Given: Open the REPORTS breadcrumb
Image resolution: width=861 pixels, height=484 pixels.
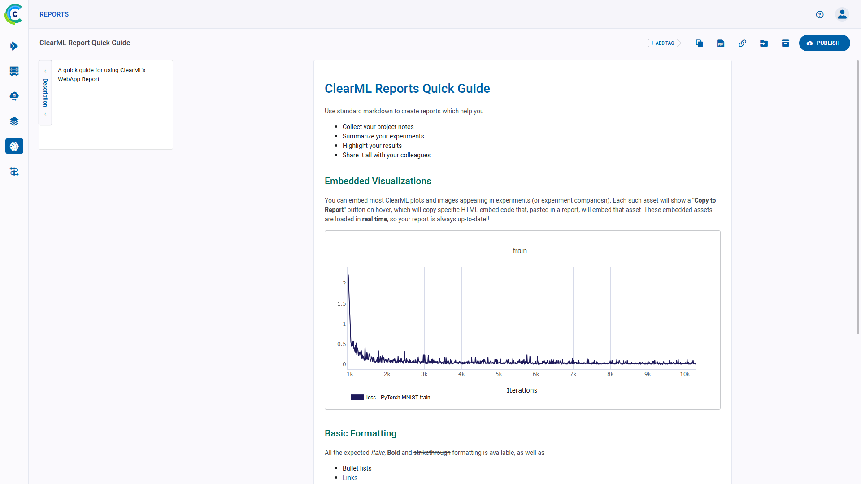Looking at the screenshot, I should click(54, 14).
